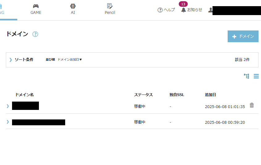Screen dimensions: 261x165
Task: Click the ドメイン名 column header
Action: [24, 95]
